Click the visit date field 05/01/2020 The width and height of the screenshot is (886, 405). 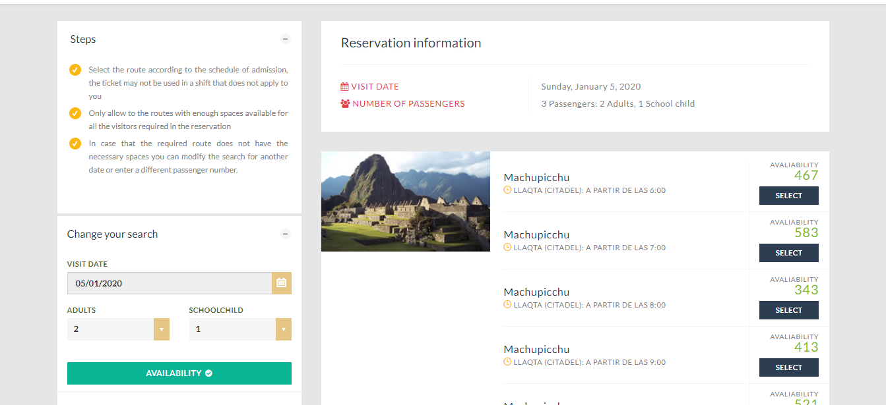(170, 283)
